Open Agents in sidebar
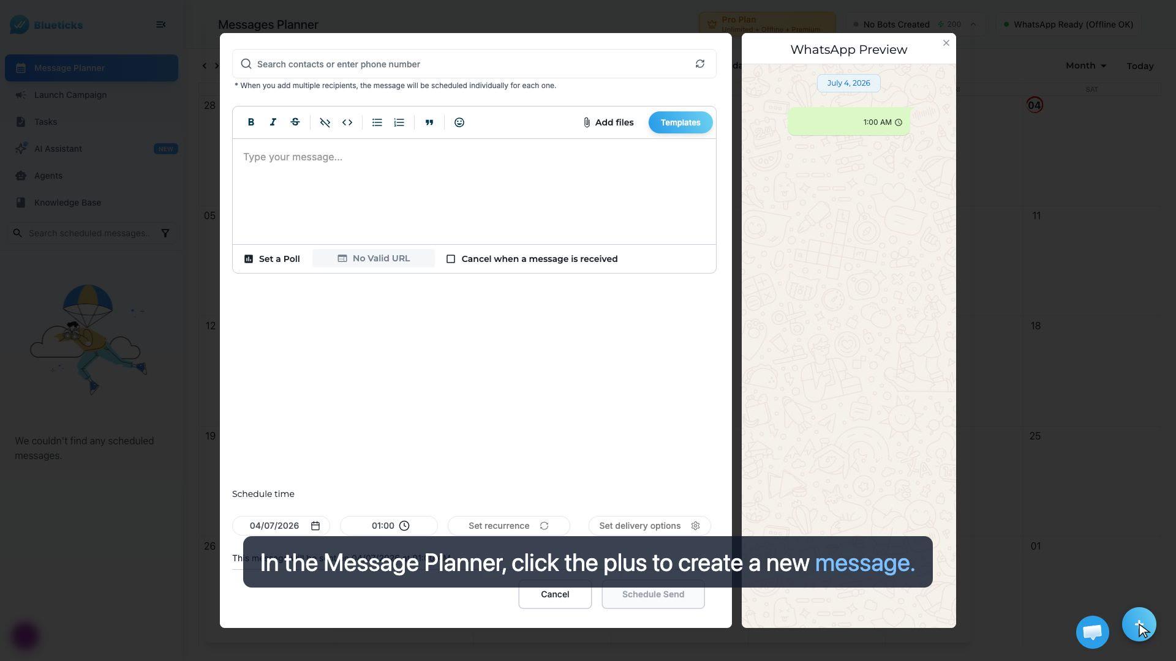1176x661 pixels. tap(91, 176)
